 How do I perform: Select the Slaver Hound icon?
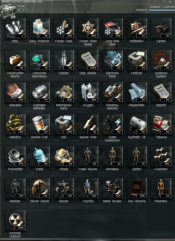pos(39,188)
